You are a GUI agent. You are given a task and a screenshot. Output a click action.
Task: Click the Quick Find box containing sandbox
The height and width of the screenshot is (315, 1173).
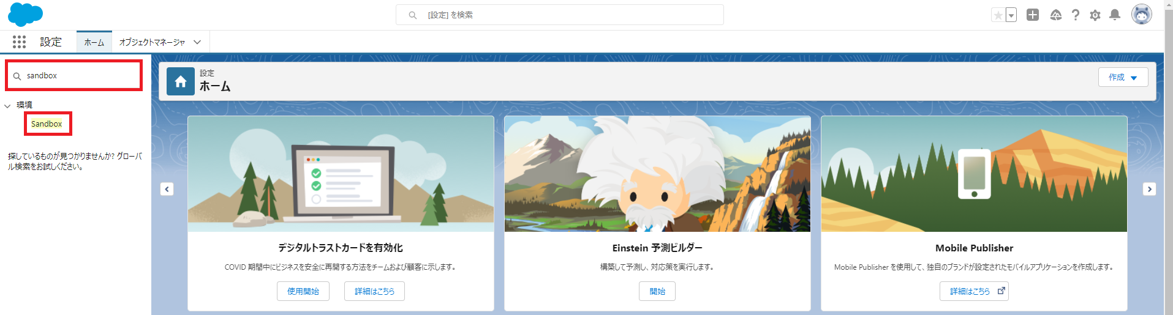point(74,76)
